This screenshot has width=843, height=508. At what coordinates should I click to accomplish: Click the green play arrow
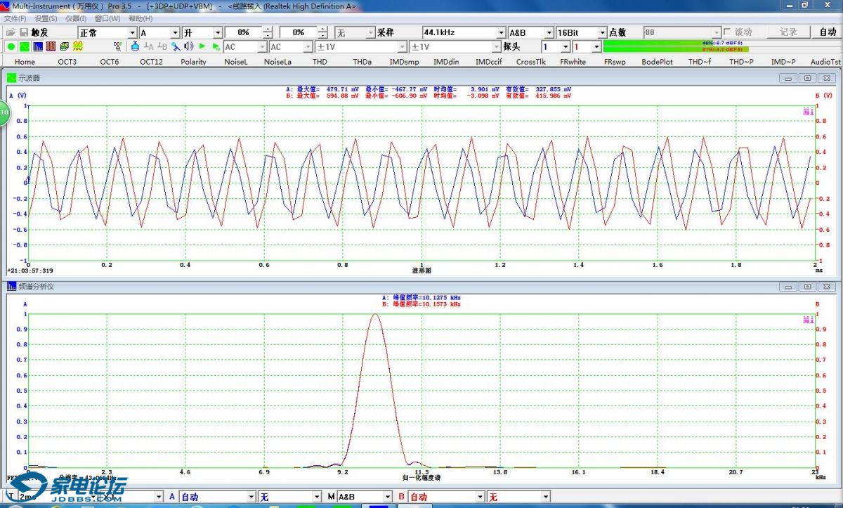(x=202, y=46)
